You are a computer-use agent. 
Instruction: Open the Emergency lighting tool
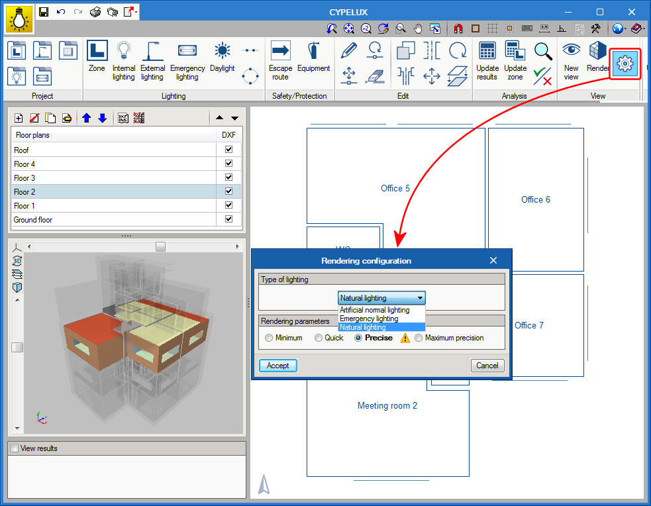click(187, 60)
